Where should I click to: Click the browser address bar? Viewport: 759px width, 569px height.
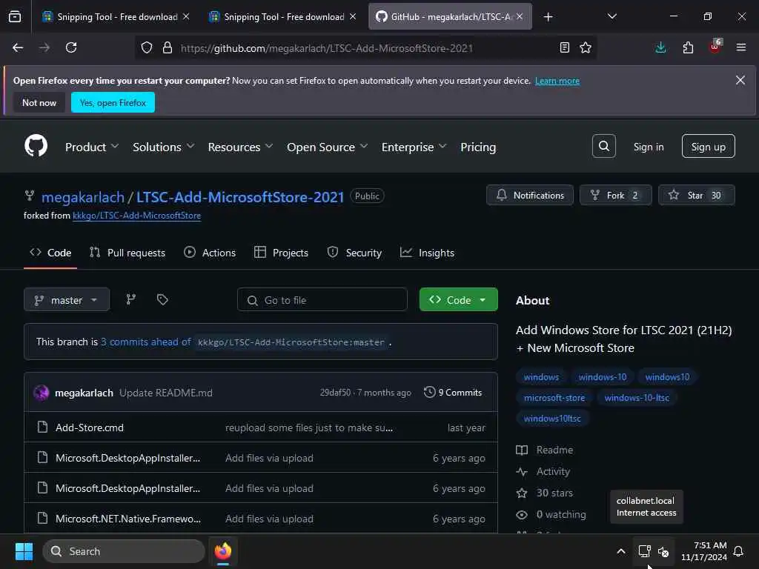pyautogui.click(x=365, y=48)
